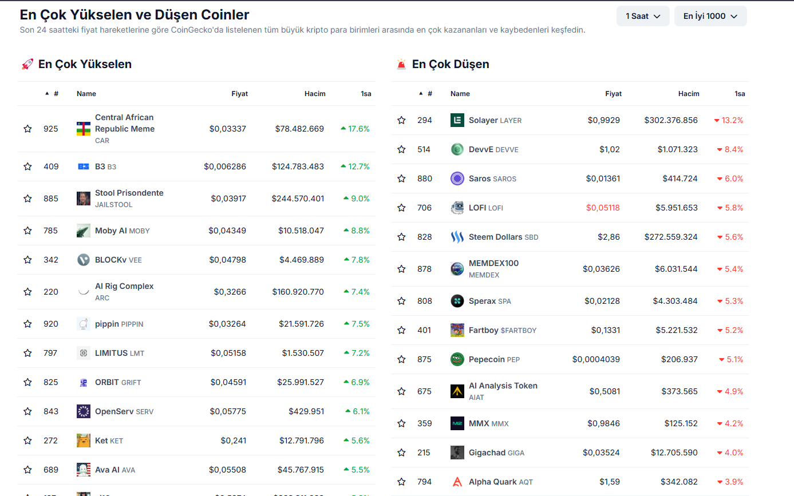Screen dimensions: 794x496
Task: Open the 1 Saat timeframe dropdown
Action: click(x=642, y=16)
